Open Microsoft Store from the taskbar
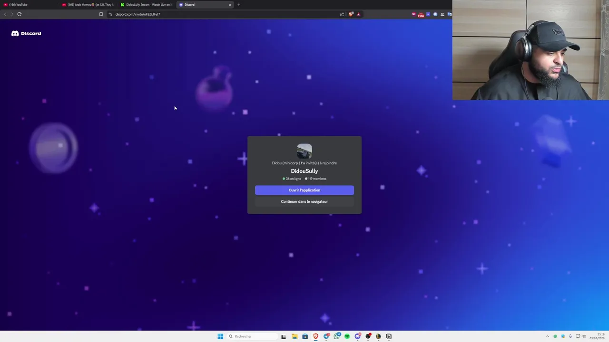The width and height of the screenshot is (609, 342). point(305,336)
